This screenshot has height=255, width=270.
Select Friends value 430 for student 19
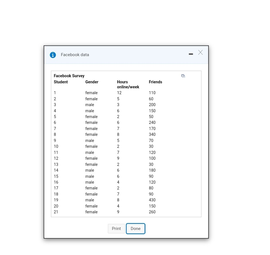pyautogui.click(x=152, y=200)
